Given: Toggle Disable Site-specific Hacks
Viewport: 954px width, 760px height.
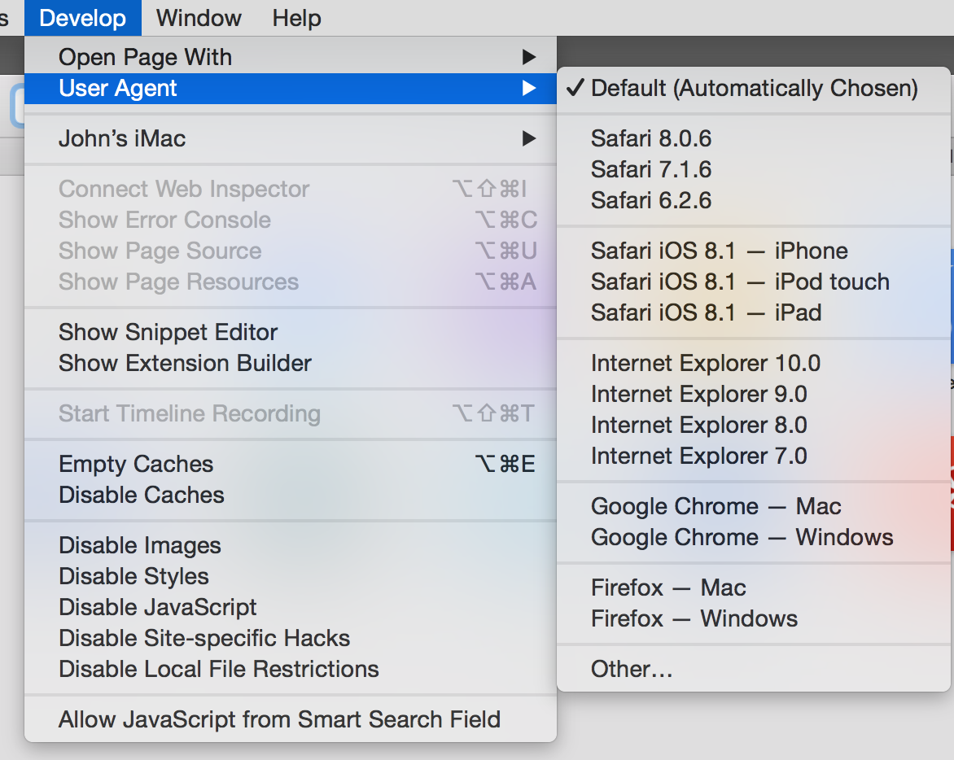Looking at the screenshot, I should (x=291, y=639).
